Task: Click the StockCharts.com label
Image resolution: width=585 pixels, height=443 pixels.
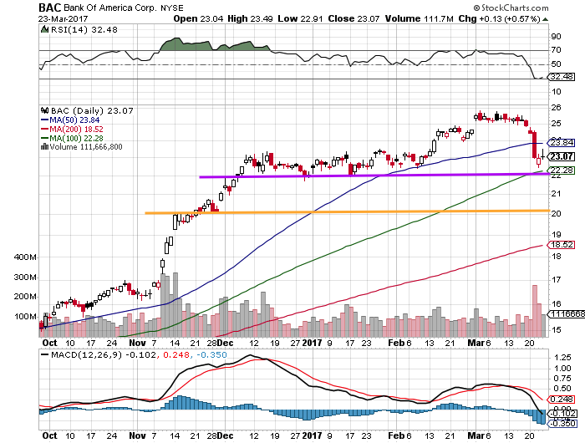Action: tap(511, 8)
